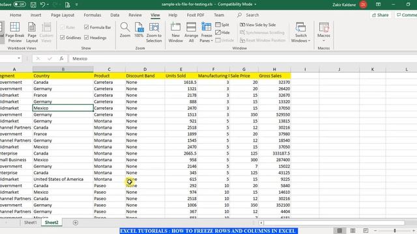Open the Data ribbon tab
The width and height of the screenshot is (417, 234).
(x=115, y=15)
